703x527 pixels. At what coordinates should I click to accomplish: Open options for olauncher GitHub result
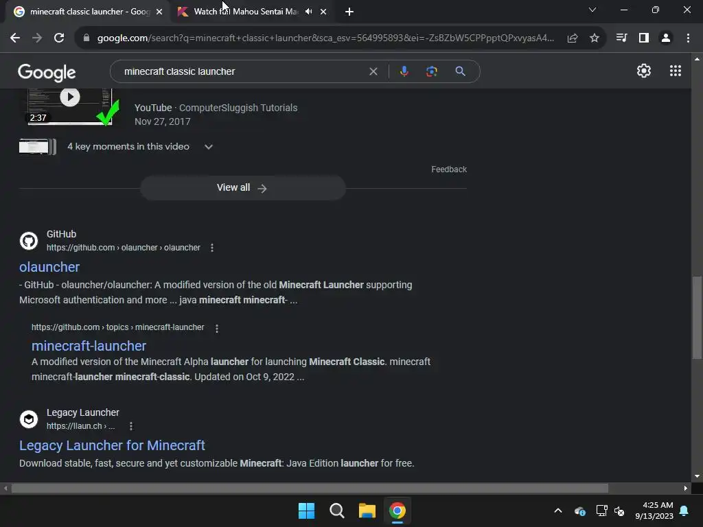[212, 248]
